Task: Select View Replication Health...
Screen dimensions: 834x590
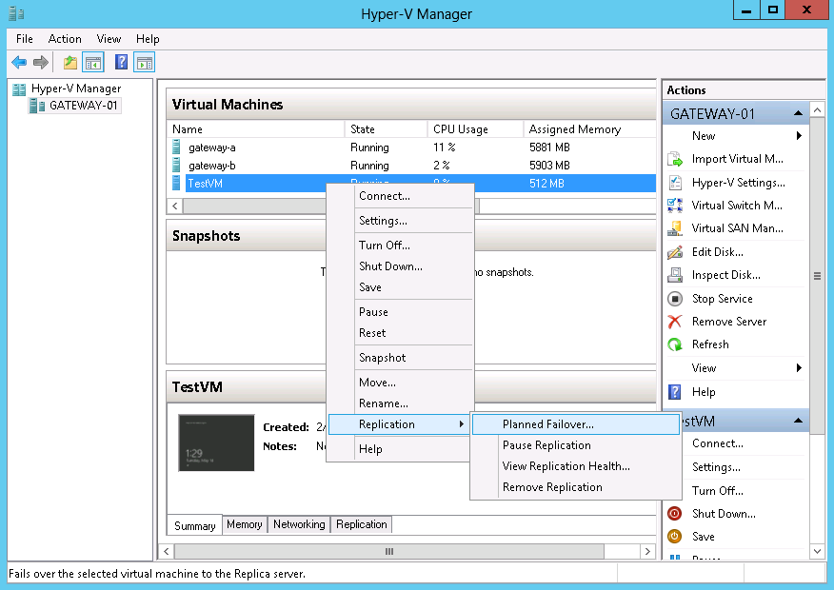Action: pyautogui.click(x=575, y=466)
